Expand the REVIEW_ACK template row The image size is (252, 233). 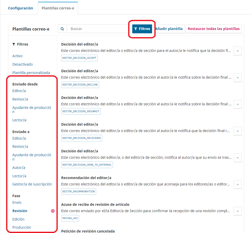coord(238,211)
